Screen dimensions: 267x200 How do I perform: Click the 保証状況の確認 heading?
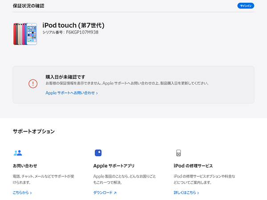[28, 6]
